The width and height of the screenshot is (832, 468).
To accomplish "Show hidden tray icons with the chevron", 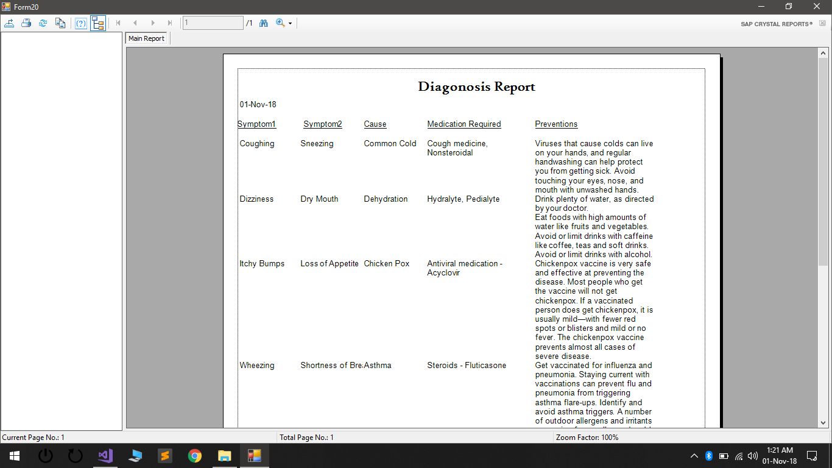I will pyautogui.click(x=694, y=456).
